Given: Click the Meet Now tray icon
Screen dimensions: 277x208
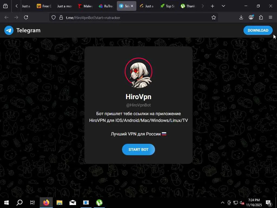Looking at the screenshot, I should point(229,203).
